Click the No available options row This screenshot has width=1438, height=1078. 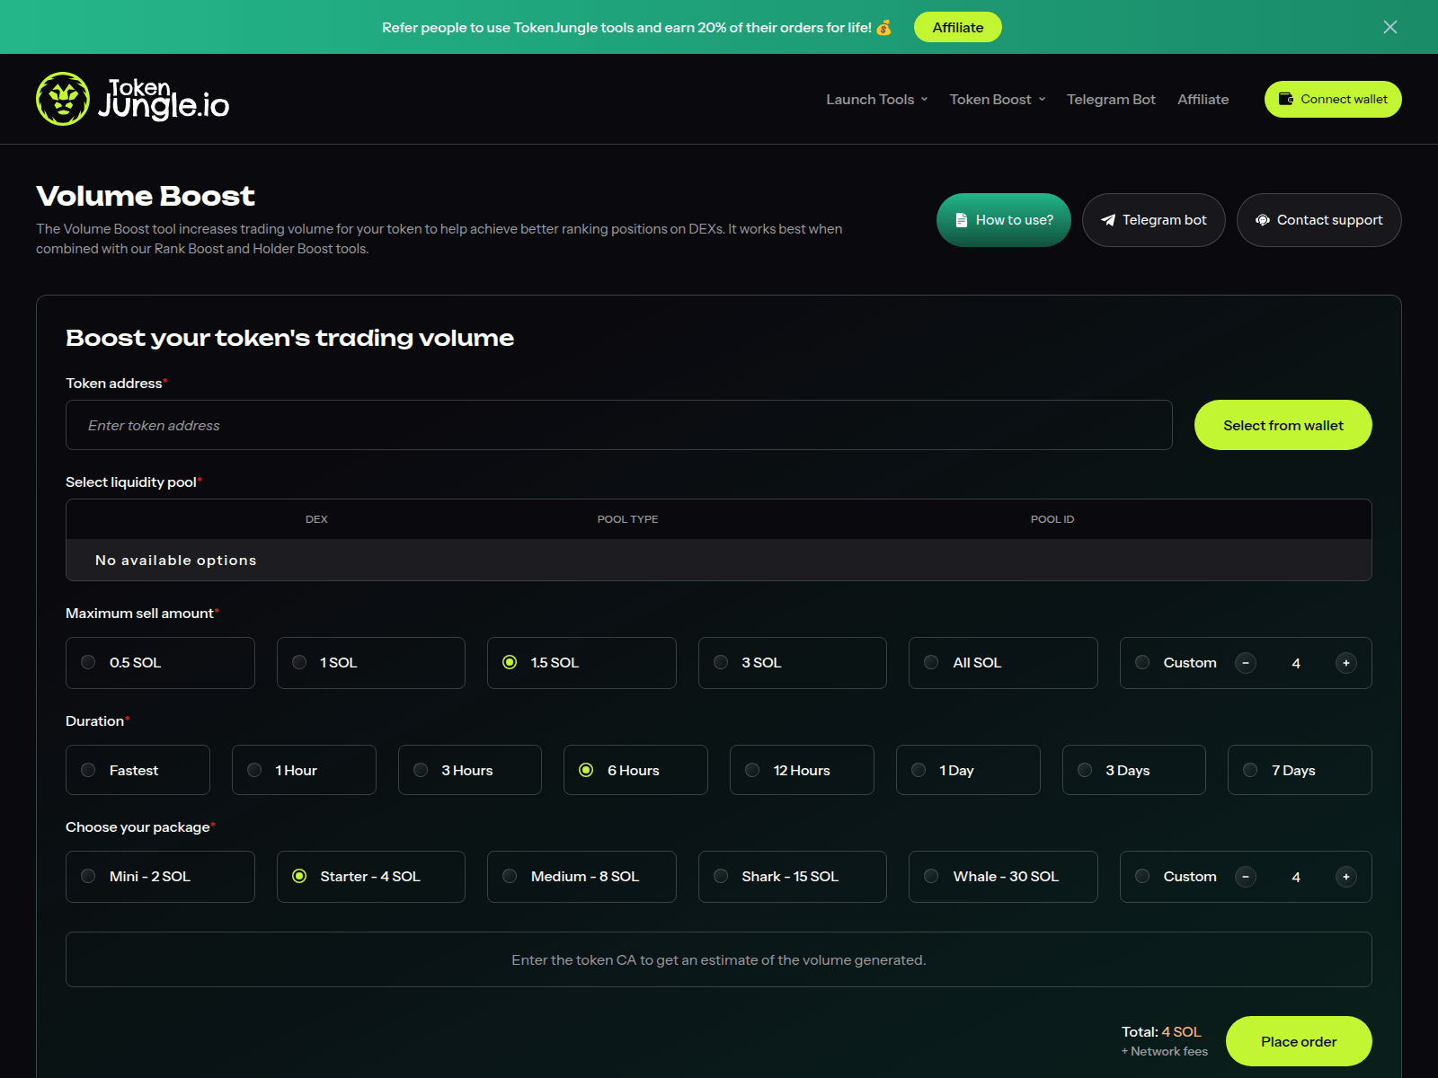(719, 560)
